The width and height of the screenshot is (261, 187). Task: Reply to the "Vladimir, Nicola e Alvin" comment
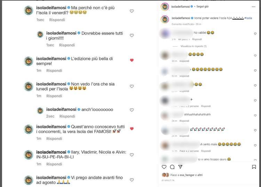(x=54, y=164)
